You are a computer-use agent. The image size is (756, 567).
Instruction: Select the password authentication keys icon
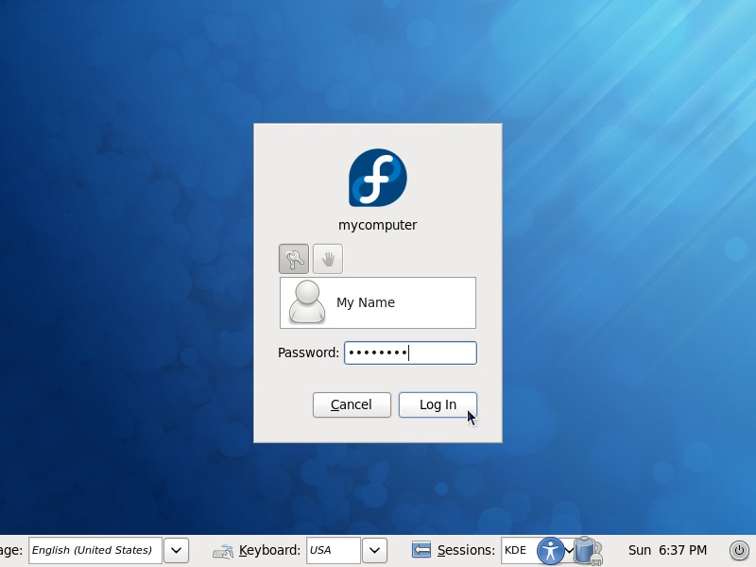click(294, 259)
